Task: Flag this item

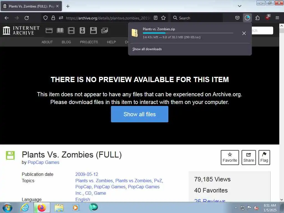Action: tap(264, 158)
